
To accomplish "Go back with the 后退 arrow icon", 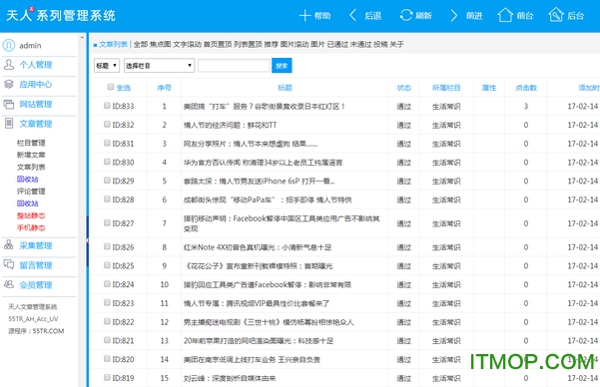I will pos(353,15).
